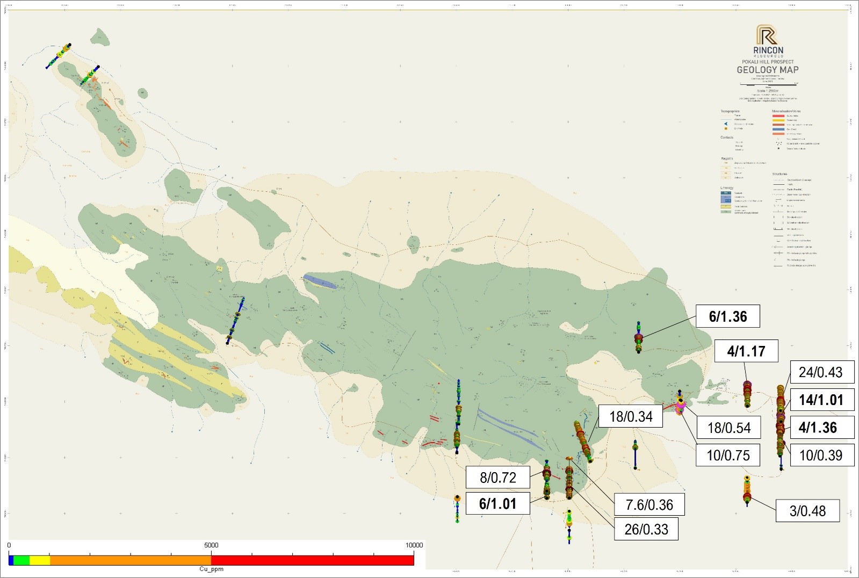This screenshot has height=578, width=859.
Task: Click the GEOLOGY MAP title text
Action: pos(767,70)
